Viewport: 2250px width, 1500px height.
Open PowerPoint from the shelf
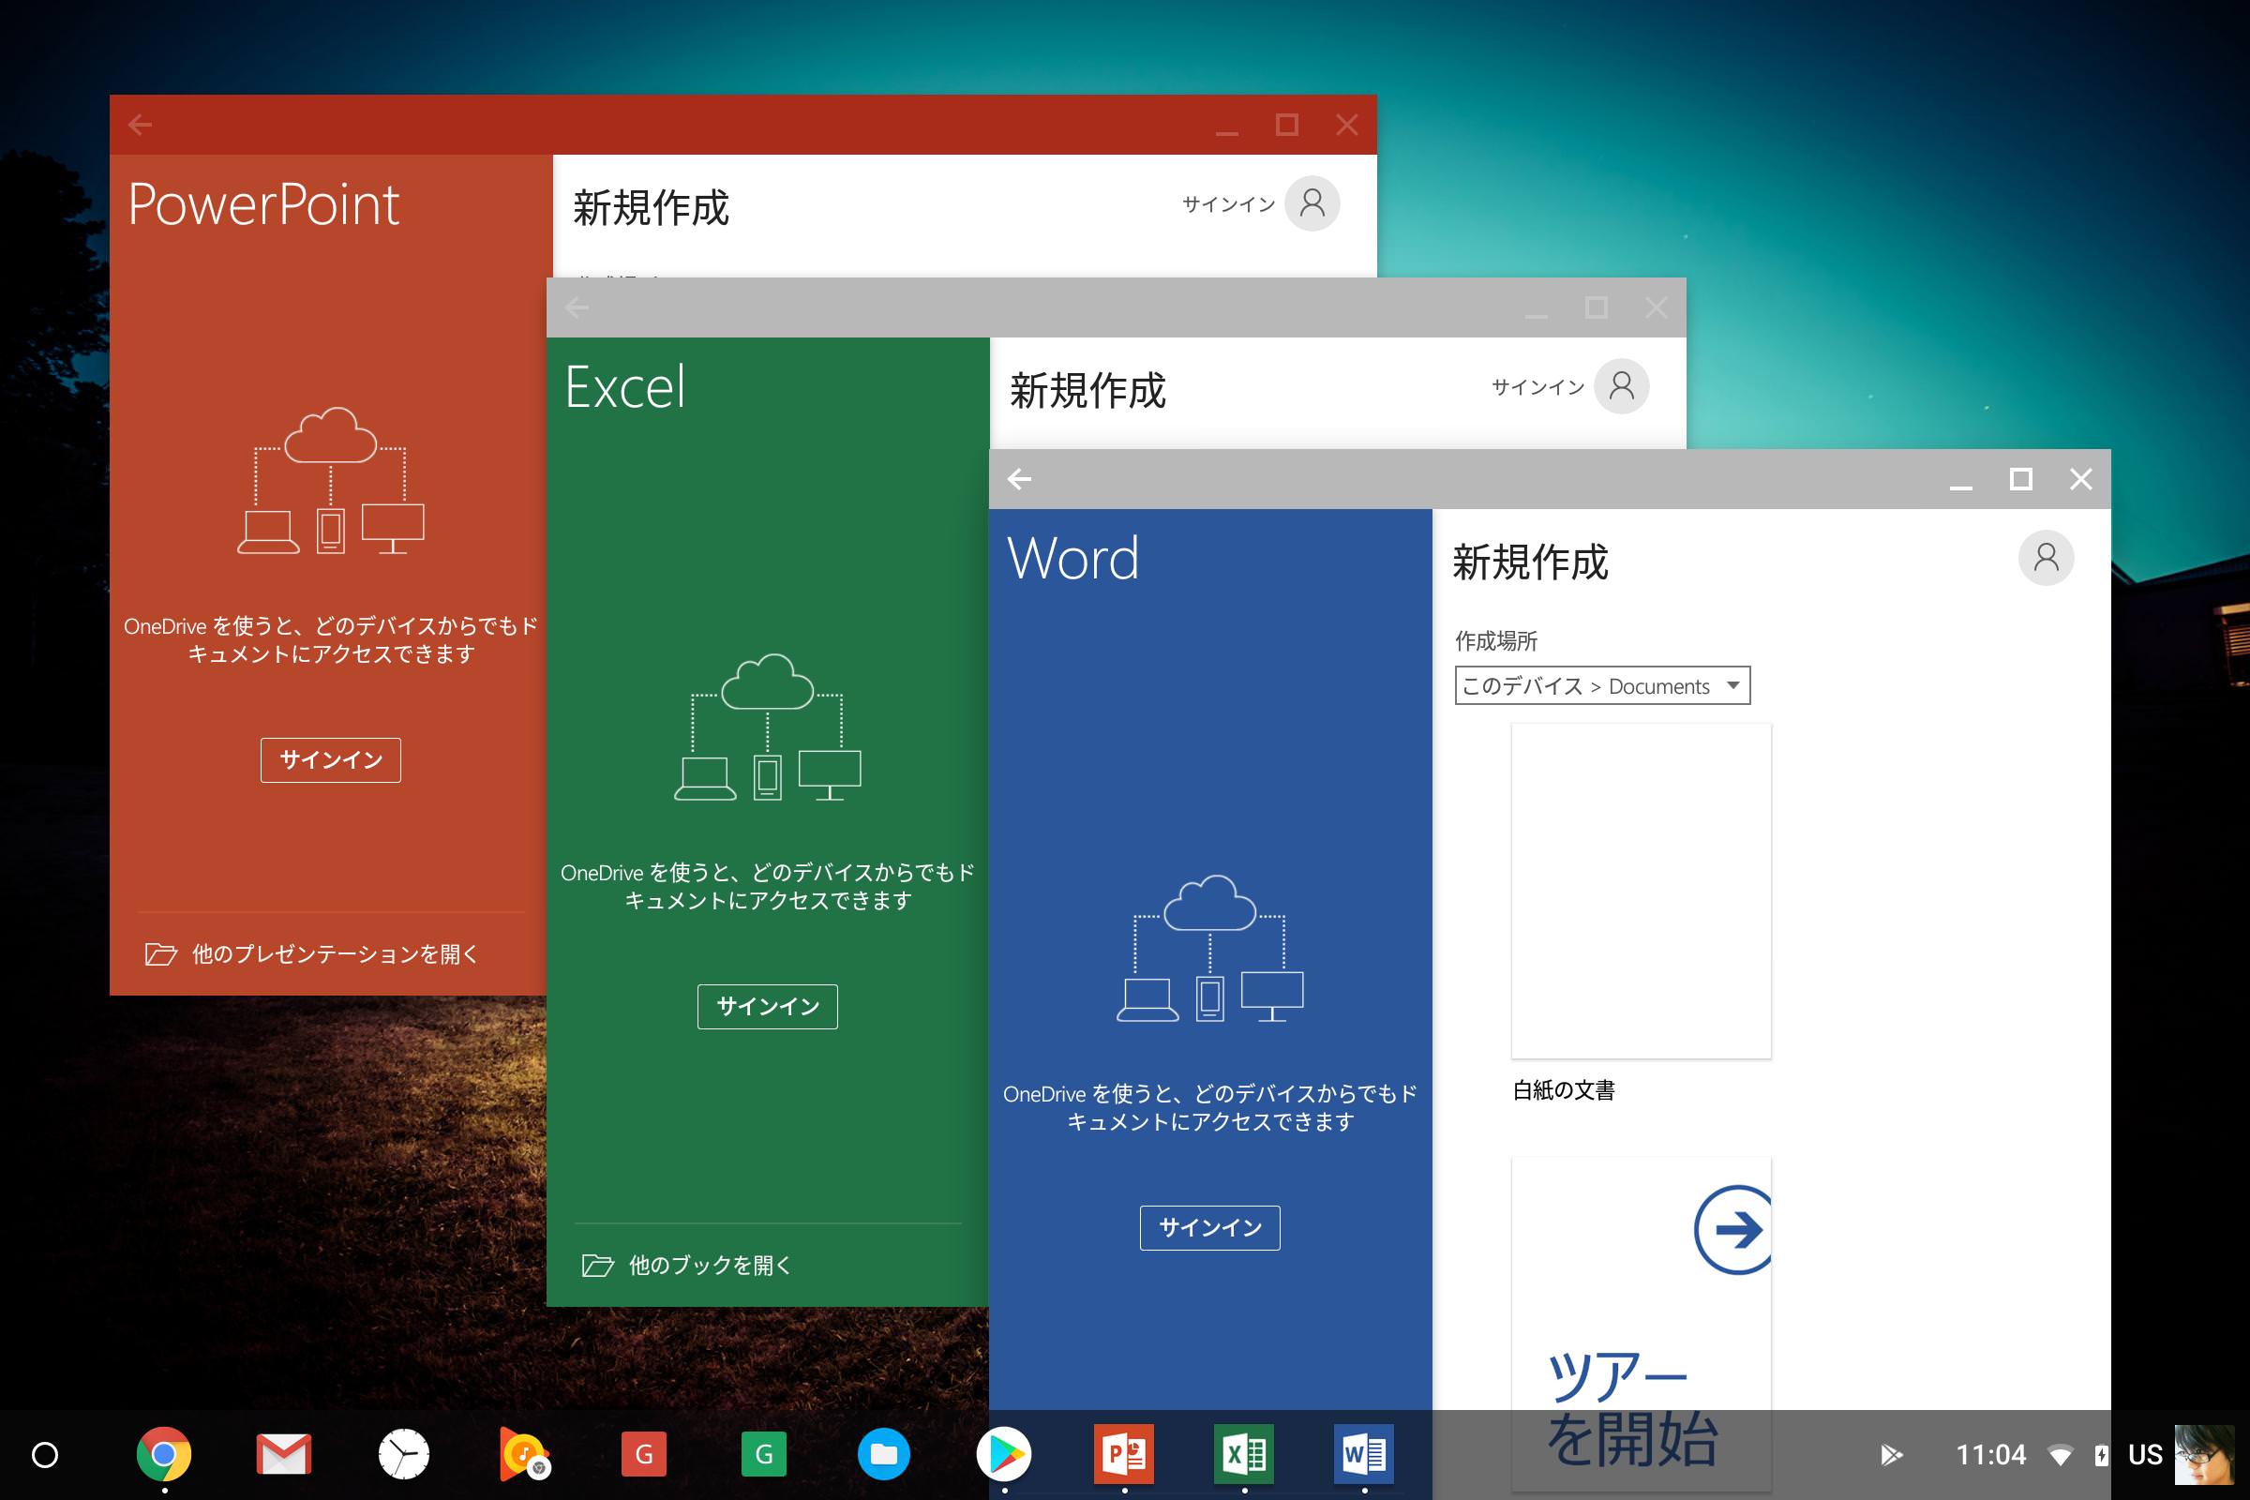point(1124,1454)
